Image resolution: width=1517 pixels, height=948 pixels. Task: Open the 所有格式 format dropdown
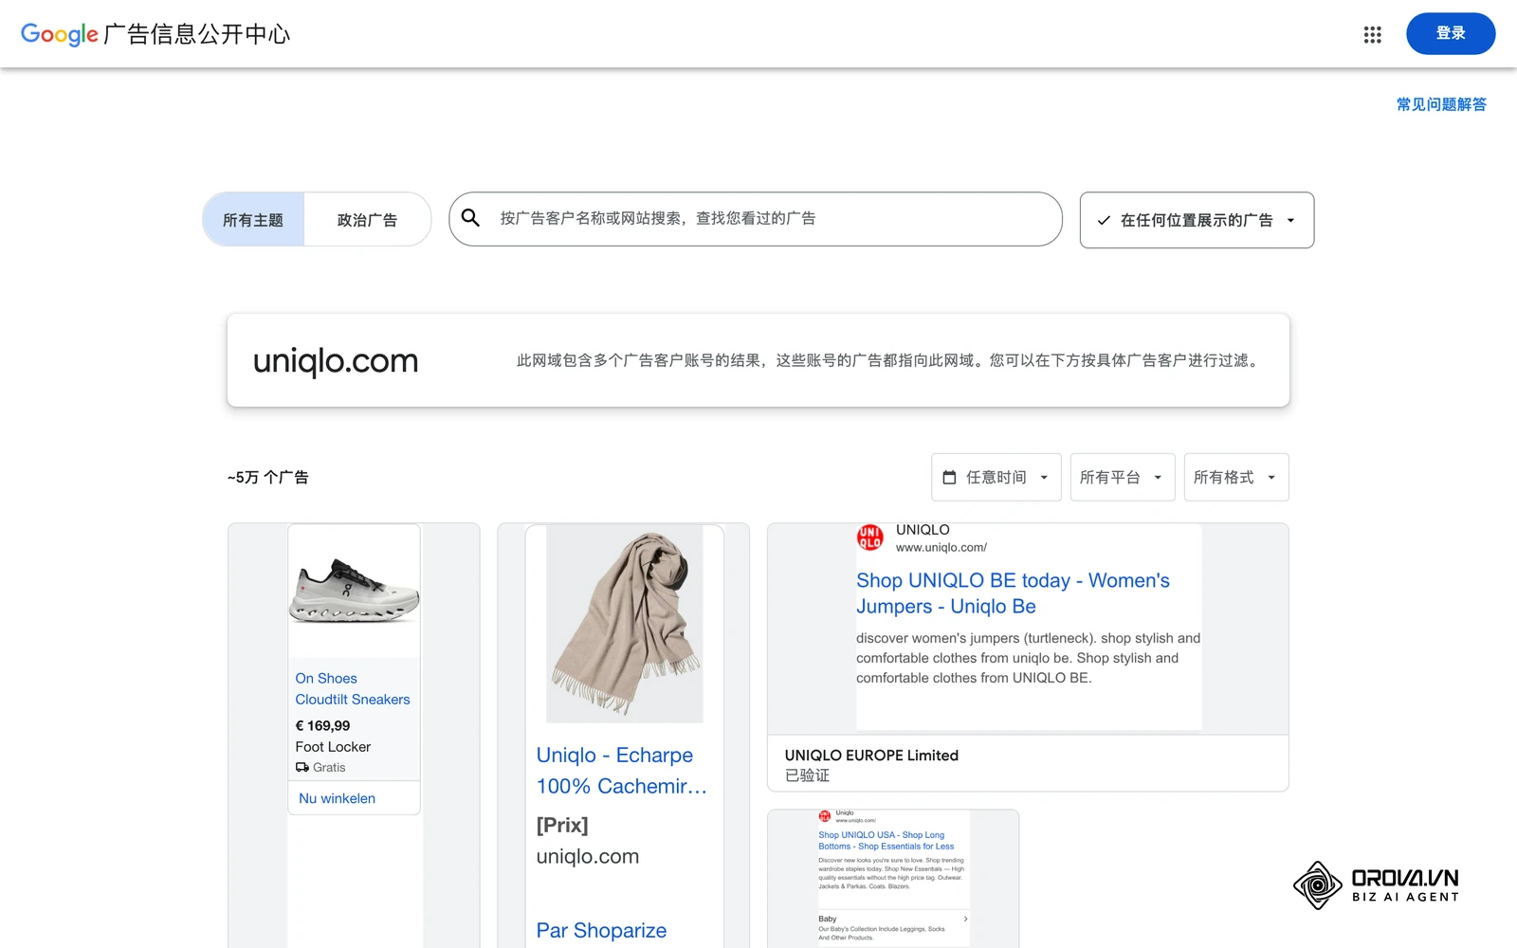(1236, 477)
